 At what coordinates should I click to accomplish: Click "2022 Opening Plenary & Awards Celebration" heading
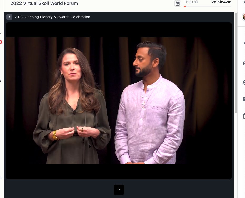point(52,17)
